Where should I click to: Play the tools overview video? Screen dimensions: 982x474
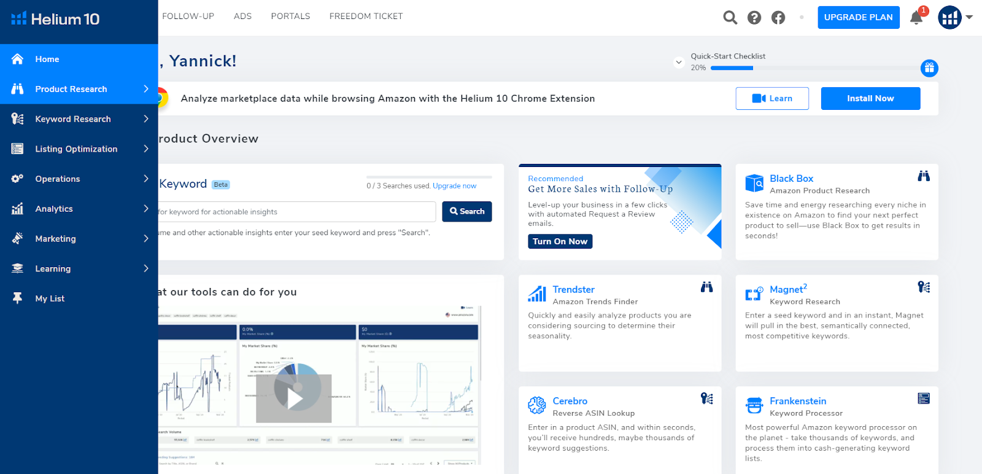pos(294,398)
